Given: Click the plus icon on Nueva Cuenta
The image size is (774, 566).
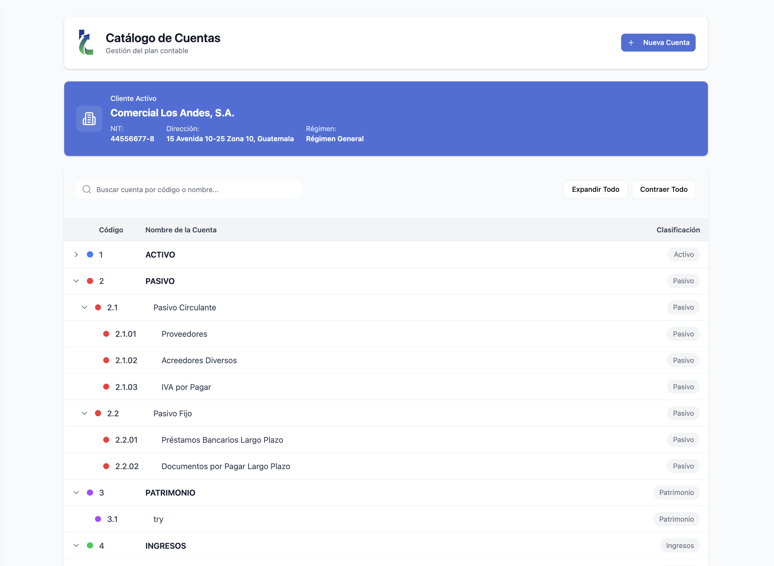Looking at the screenshot, I should click(x=631, y=43).
